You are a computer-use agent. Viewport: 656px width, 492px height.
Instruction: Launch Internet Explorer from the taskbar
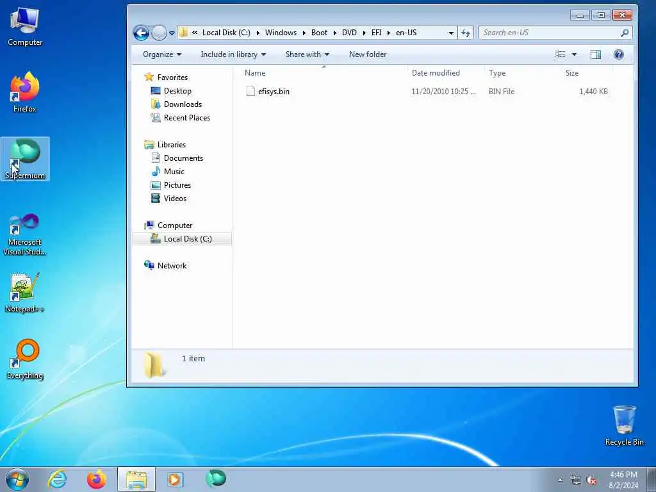[x=57, y=479]
